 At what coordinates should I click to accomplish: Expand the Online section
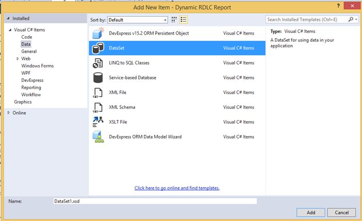pyautogui.click(x=9, y=113)
